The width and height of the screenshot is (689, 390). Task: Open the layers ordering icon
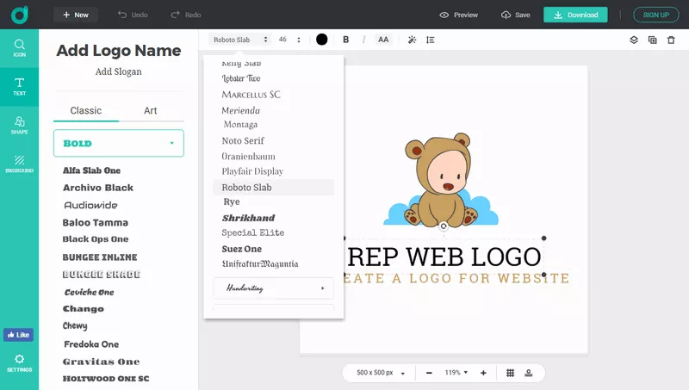pos(634,40)
